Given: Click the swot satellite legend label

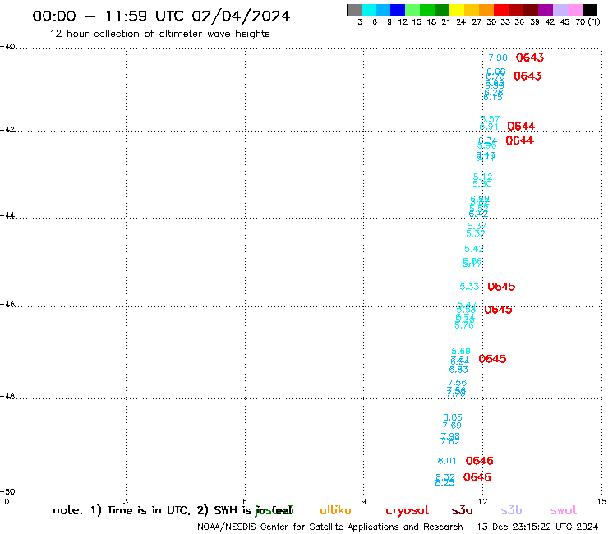Looking at the screenshot, I should (564, 510).
